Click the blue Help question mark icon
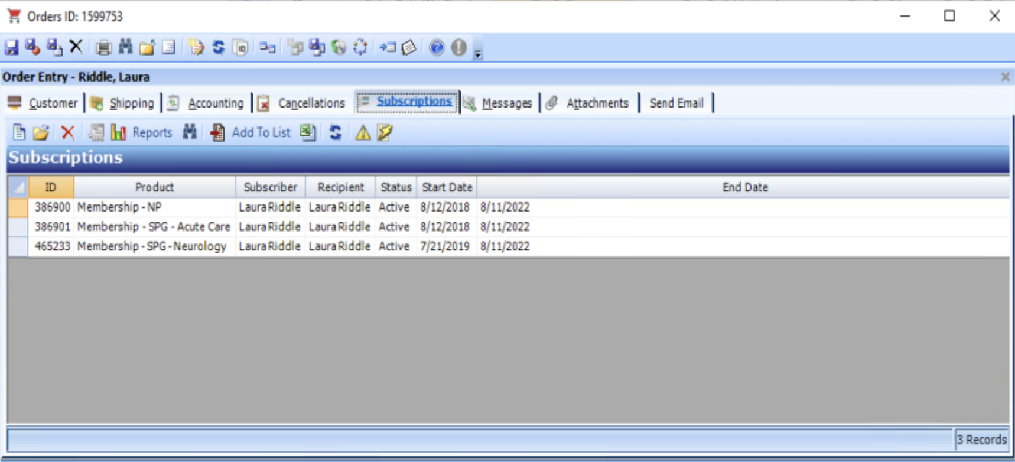1015x462 pixels. 437,47
